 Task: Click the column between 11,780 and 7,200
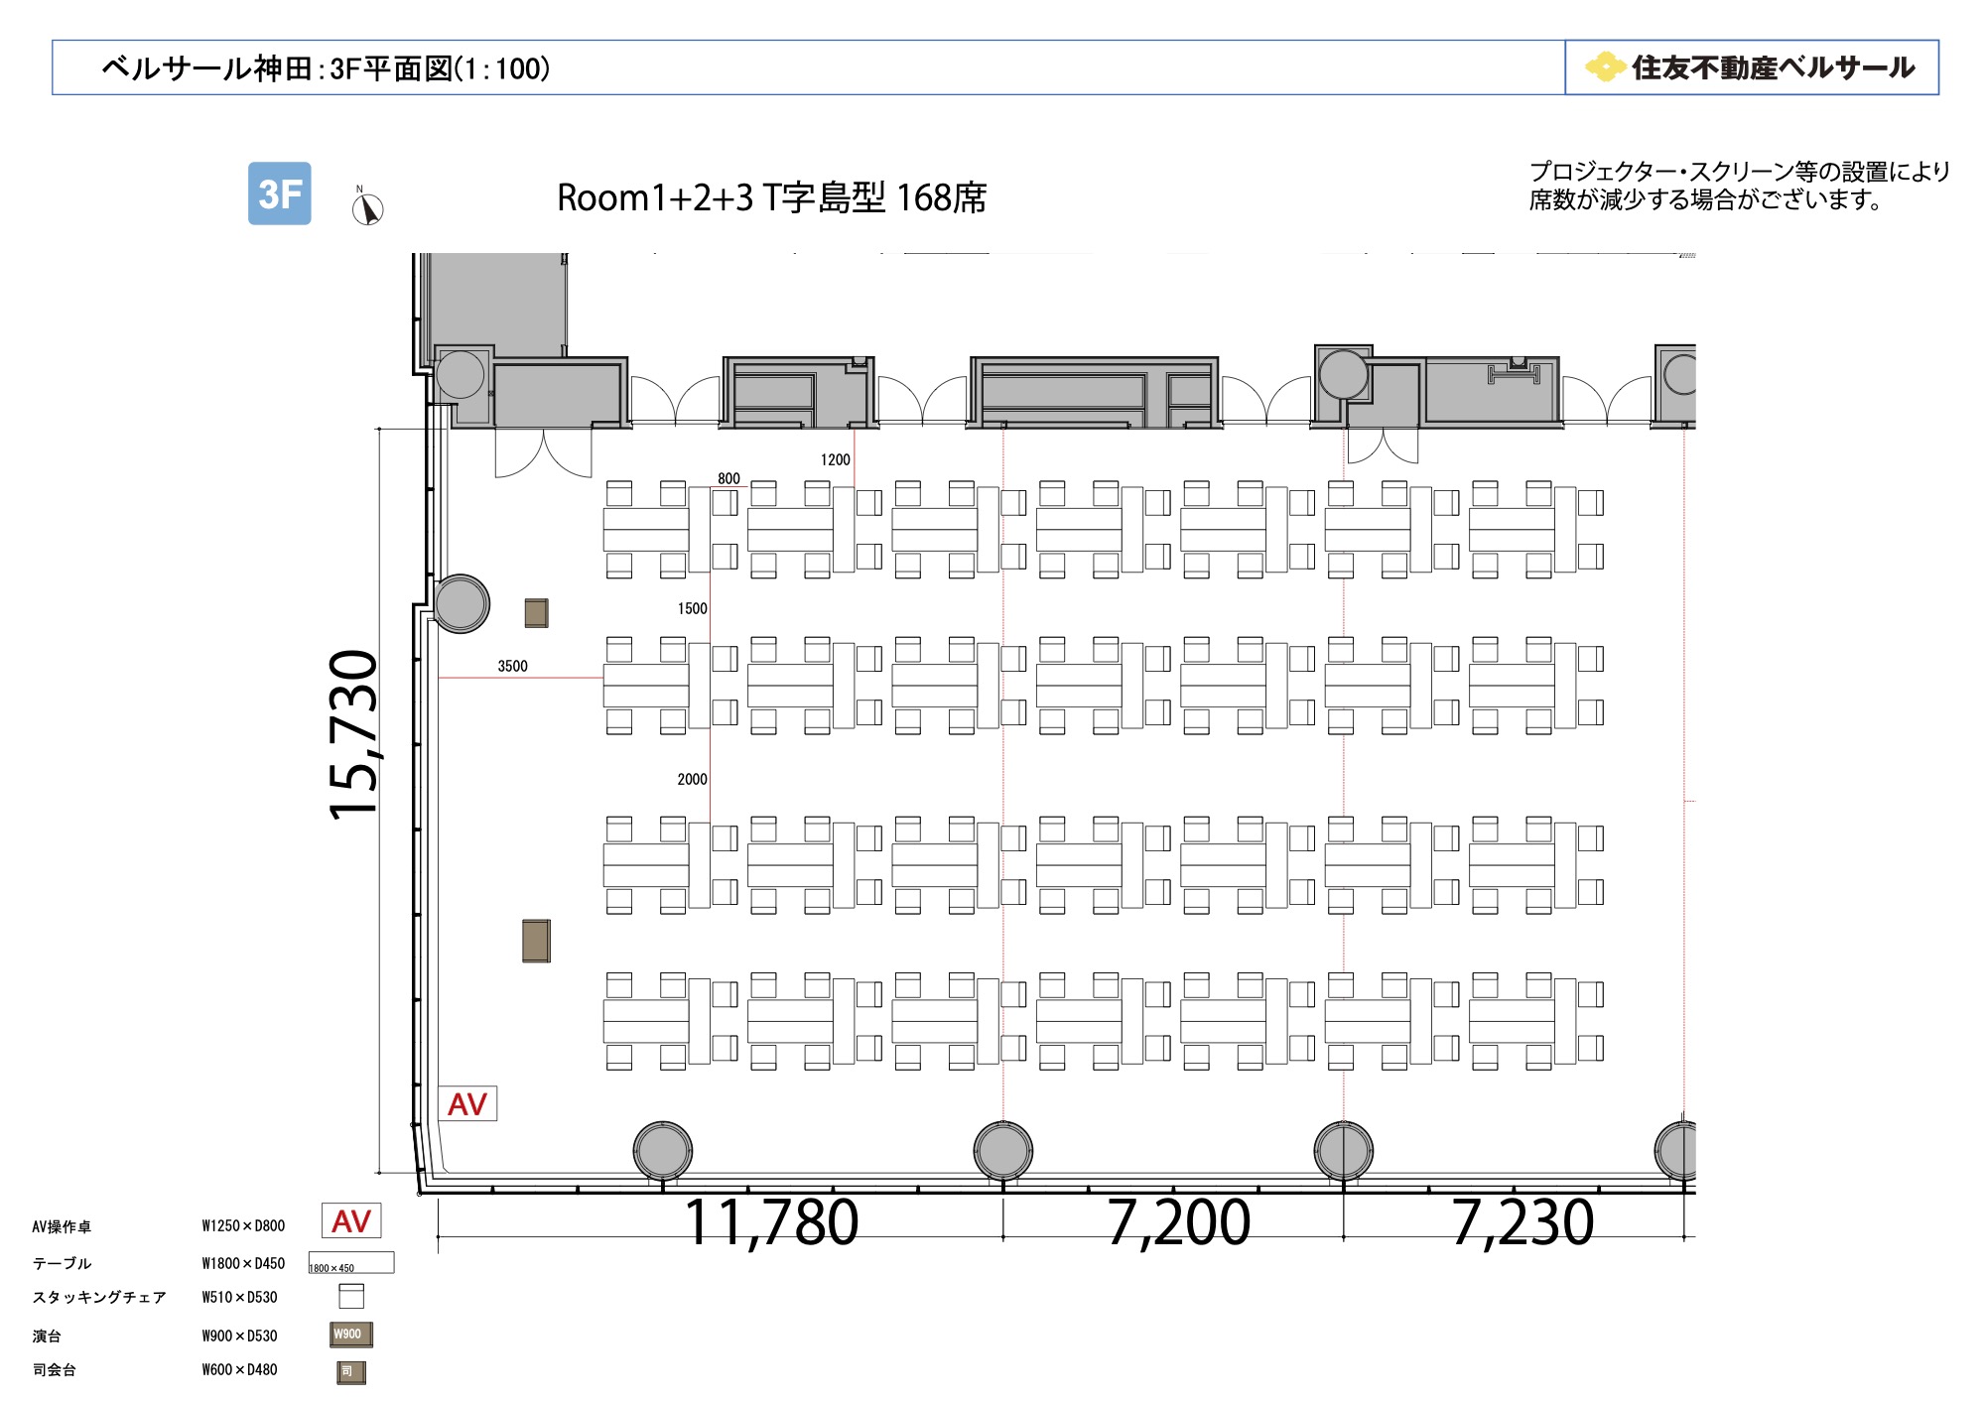pos(1003,1151)
